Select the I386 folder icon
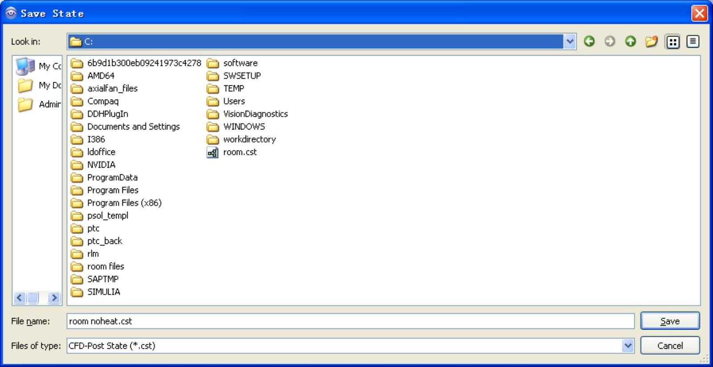The width and height of the screenshot is (713, 367). tap(77, 140)
